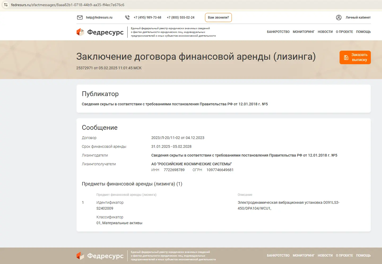Click the Федресурс logo in footer
382x264 pixels.
(x=100, y=256)
